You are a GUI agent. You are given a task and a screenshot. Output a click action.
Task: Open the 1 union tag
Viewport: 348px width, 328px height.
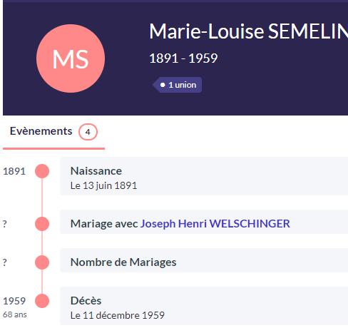178,85
